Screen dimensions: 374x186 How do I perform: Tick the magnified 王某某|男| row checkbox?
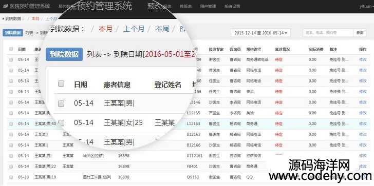click(x=61, y=103)
